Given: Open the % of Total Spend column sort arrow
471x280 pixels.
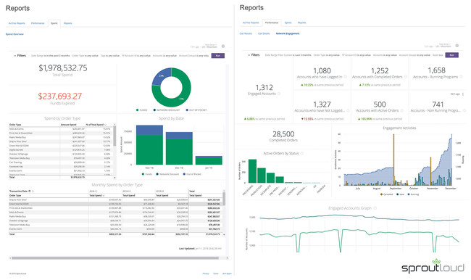Looking at the screenshot, I should pyautogui.click(x=106, y=125).
